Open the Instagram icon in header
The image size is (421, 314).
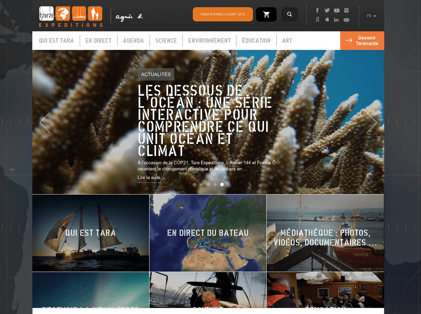[x=346, y=10]
